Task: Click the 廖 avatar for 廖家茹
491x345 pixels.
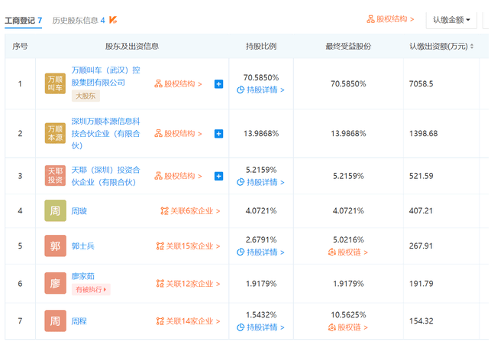Action: (56, 283)
